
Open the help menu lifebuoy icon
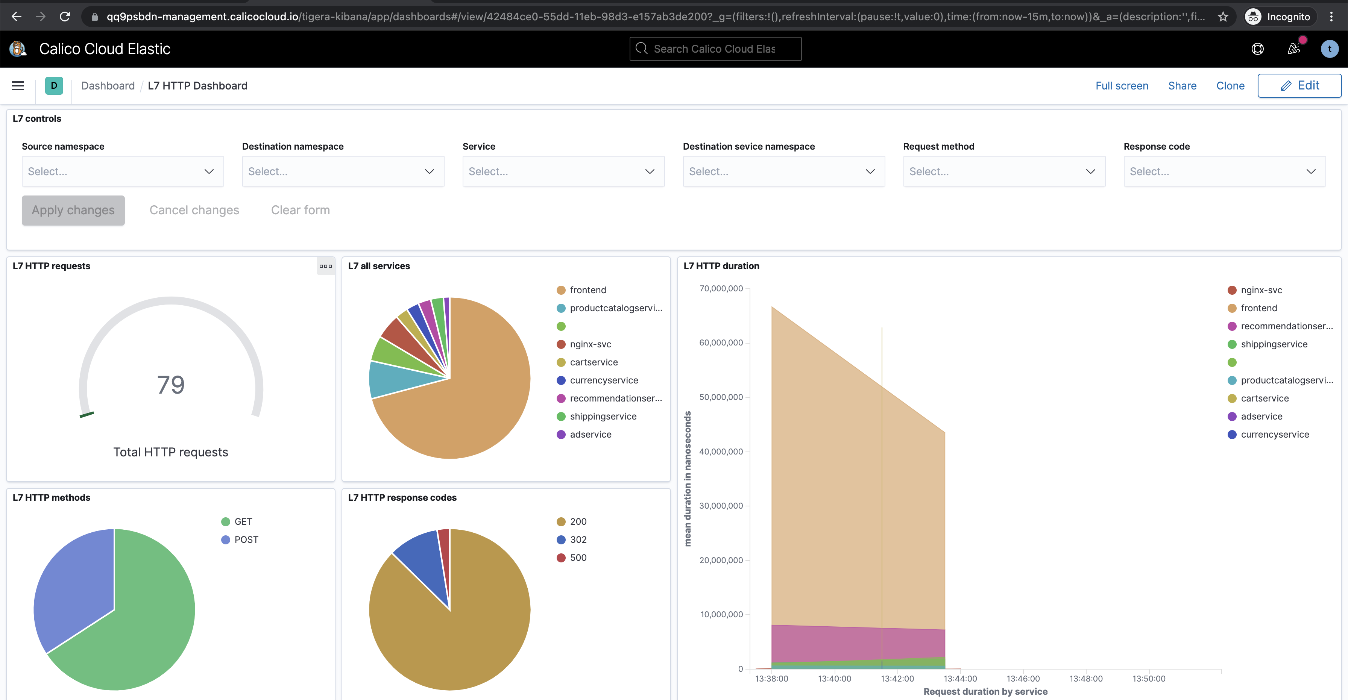1257,48
